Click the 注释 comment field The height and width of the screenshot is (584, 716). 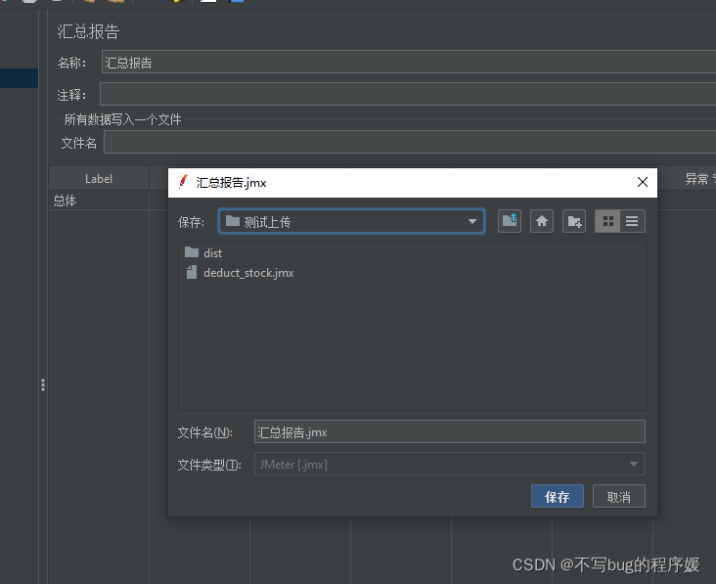point(408,95)
